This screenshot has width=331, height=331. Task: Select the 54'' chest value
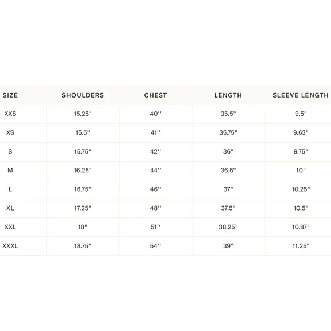coord(156,246)
